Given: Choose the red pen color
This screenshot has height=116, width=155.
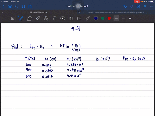Looking at the screenshot, I should [x=109, y=18].
